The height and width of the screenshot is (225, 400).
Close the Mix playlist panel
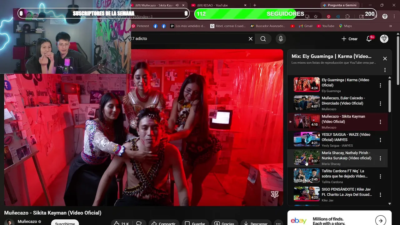(385, 58)
